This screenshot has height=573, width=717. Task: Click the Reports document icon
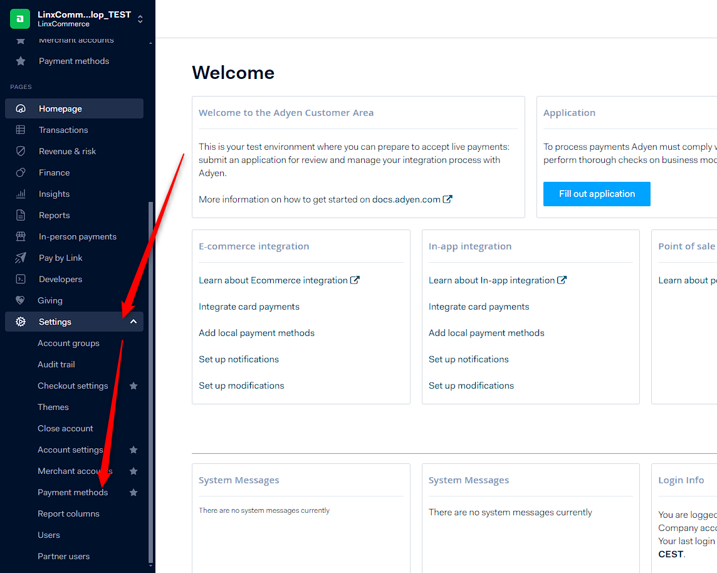coord(21,215)
